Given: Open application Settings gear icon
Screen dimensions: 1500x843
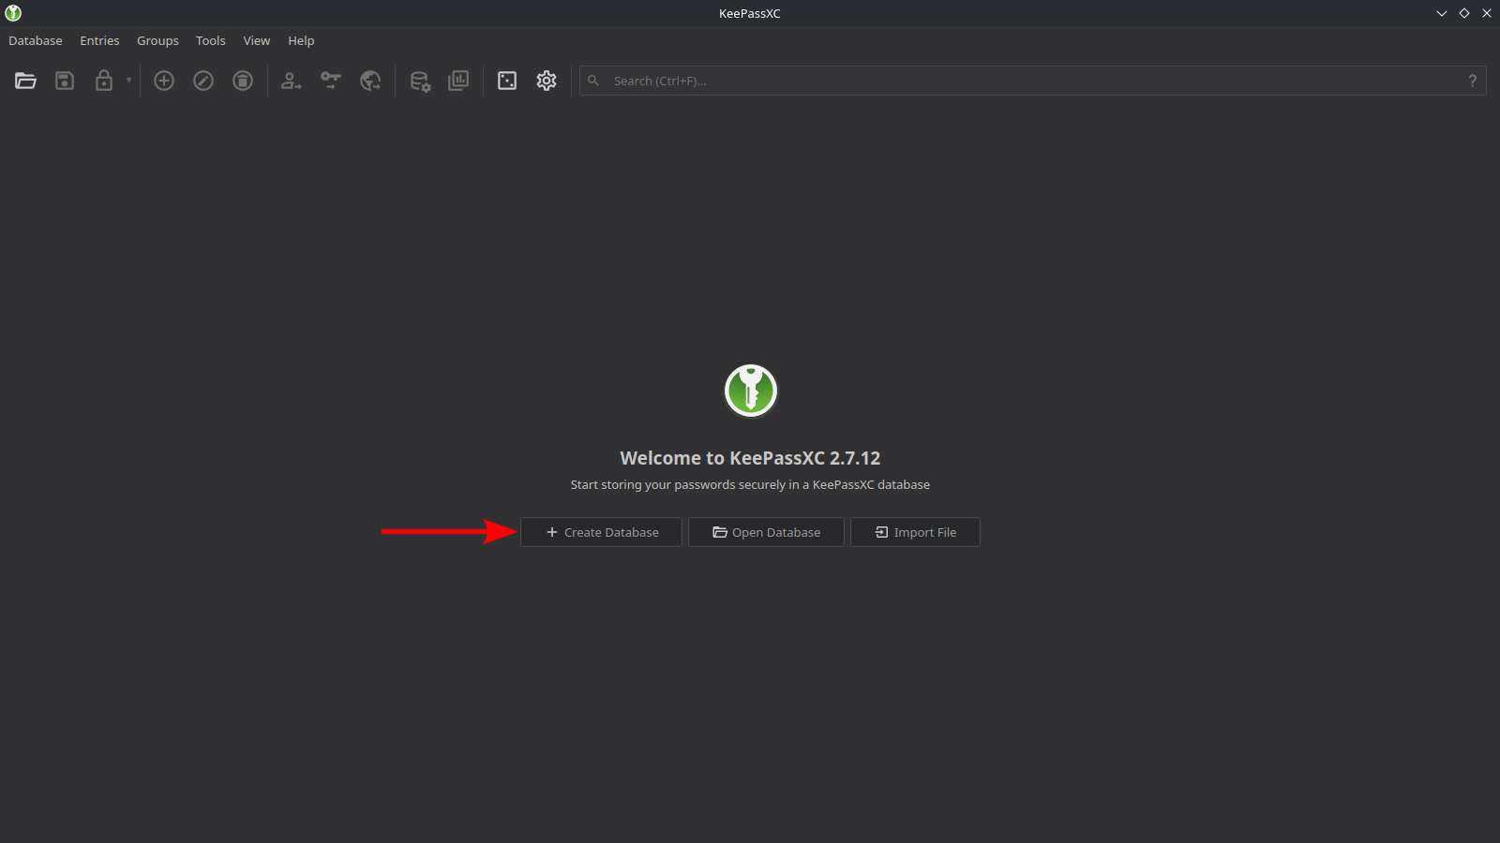Looking at the screenshot, I should (547, 81).
